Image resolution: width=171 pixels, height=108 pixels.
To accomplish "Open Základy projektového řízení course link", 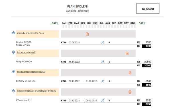I will coord(31,33).
